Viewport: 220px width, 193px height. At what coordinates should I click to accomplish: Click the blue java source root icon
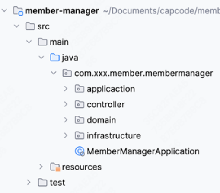pos(55,58)
